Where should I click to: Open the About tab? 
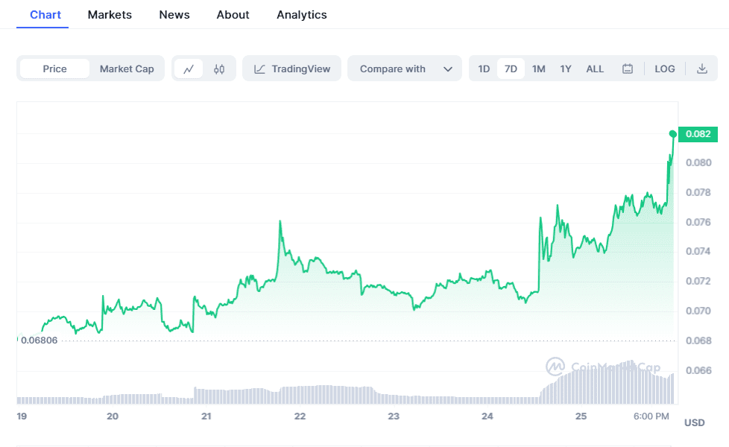[233, 15]
